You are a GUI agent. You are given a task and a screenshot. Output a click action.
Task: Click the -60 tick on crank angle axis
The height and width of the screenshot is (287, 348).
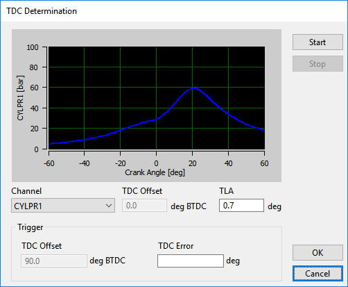tap(49, 163)
